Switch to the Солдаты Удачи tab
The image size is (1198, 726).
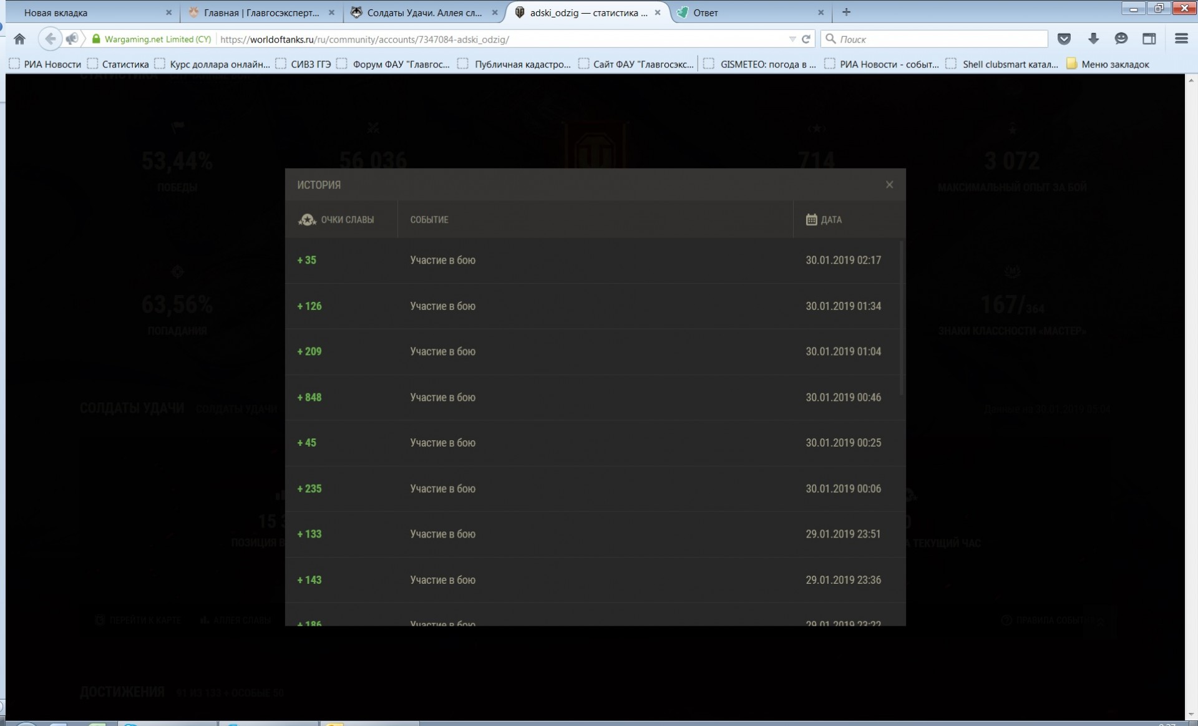click(x=424, y=12)
